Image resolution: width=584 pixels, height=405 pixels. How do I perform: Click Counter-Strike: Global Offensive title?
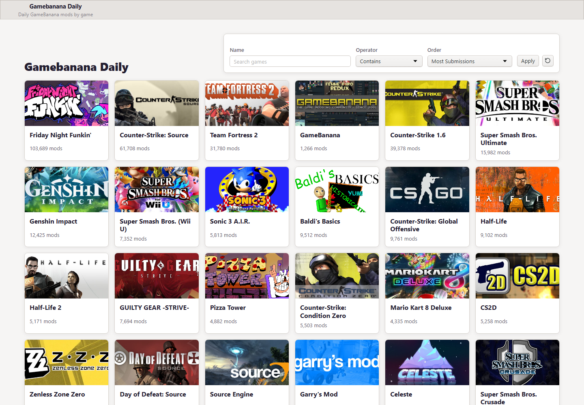(424, 225)
